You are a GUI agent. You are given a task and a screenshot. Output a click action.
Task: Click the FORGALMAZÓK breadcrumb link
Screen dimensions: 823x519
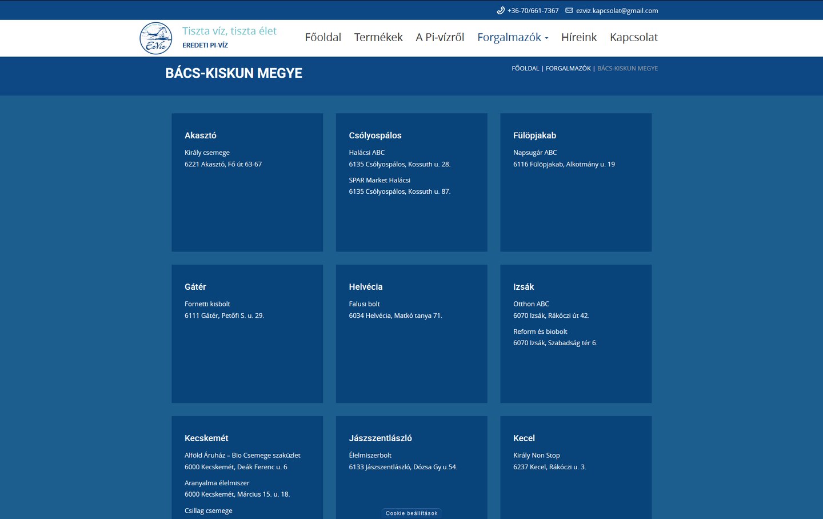pyautogui.click(x=568, y=68)
